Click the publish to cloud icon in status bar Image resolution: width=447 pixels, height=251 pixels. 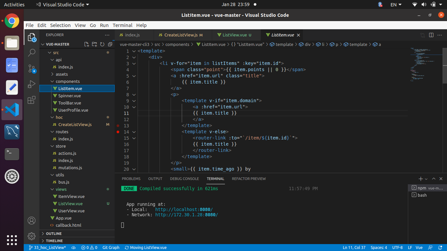click(74, 248)
